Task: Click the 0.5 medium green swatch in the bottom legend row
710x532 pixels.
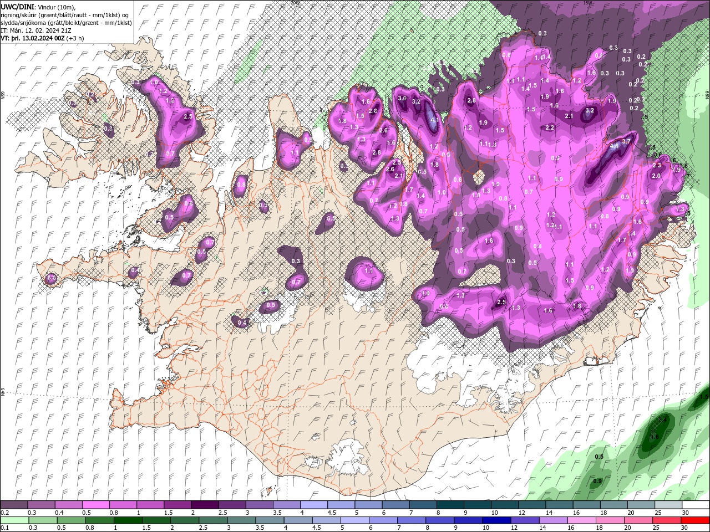Action: click(x=71, y=520)
